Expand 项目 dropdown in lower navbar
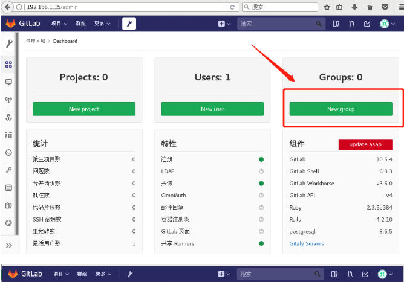 [61, 274]
